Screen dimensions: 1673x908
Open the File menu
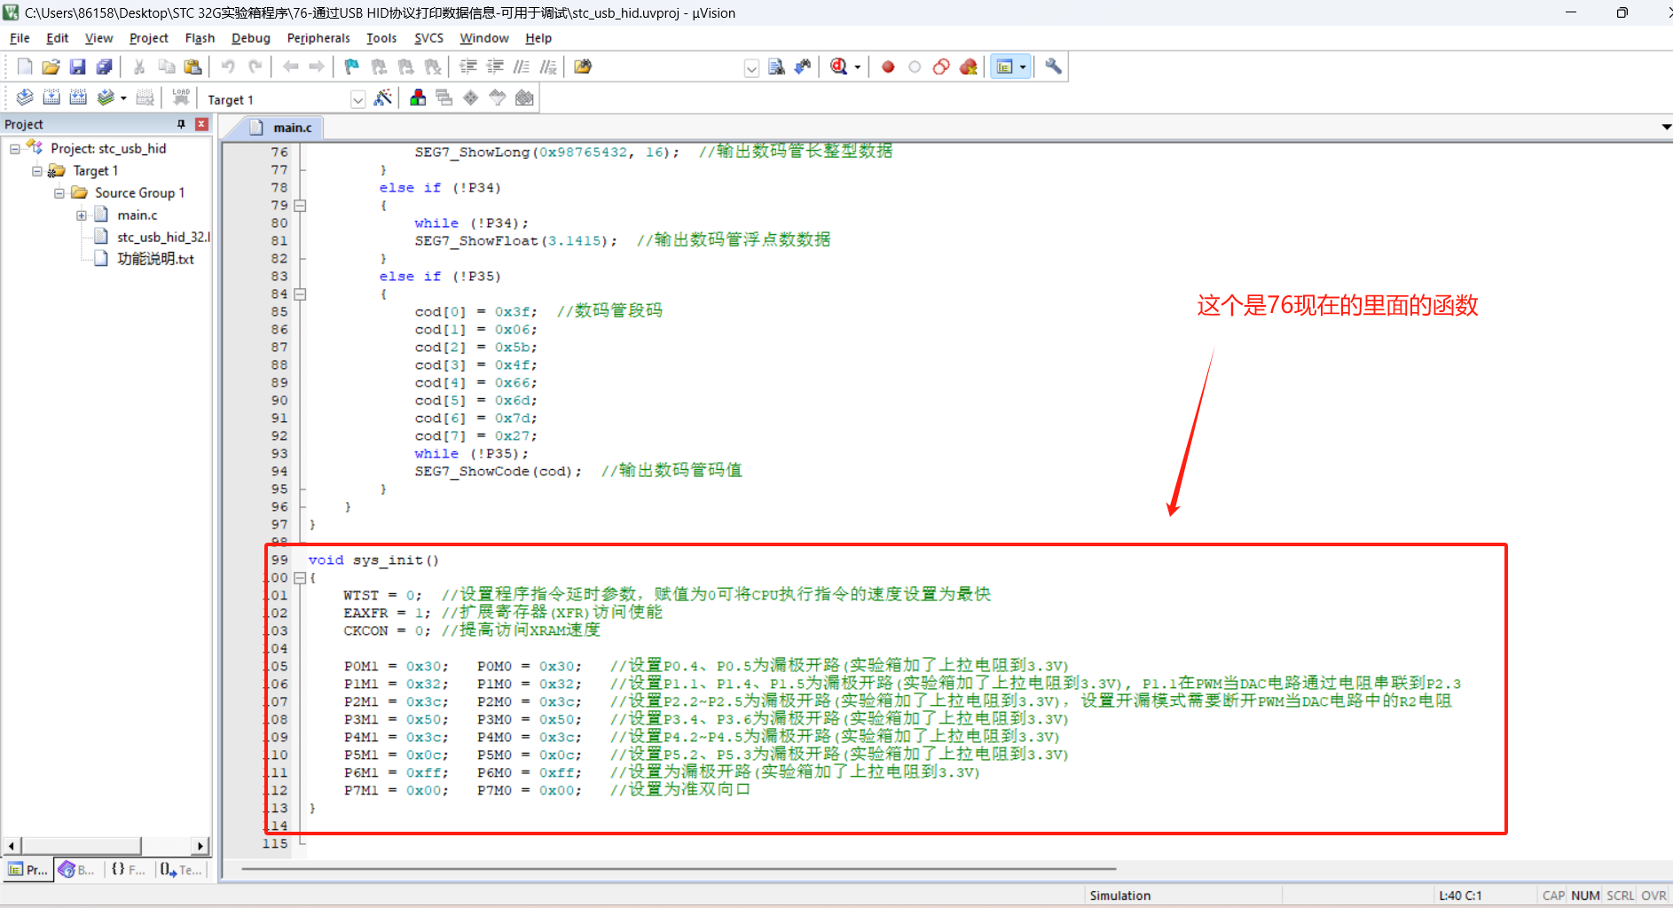pyautogui.click(x=20, y=38)
